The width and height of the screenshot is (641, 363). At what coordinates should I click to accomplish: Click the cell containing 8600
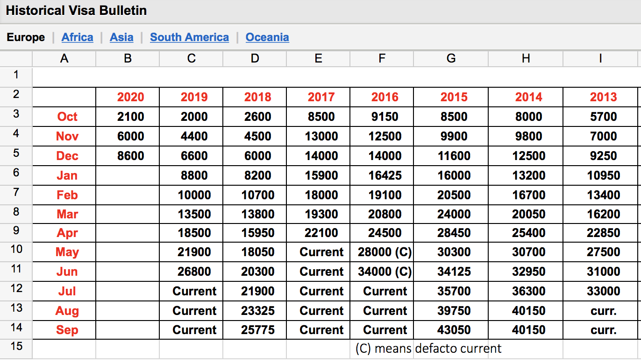click(x=128, y=156)
